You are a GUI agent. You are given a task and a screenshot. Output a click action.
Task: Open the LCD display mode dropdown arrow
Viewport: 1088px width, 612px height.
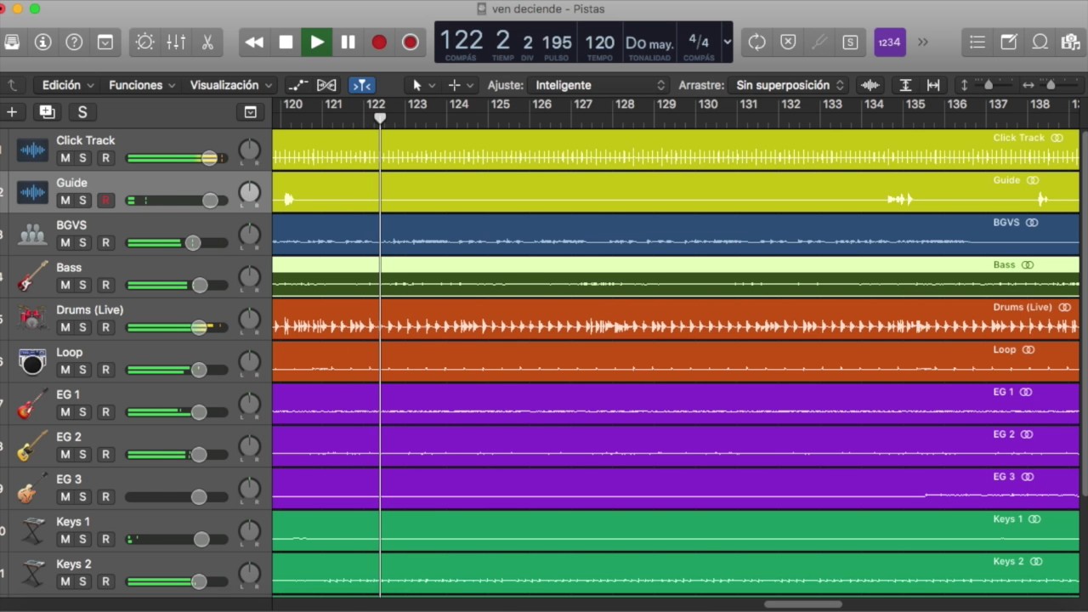(x=727, y=42)
